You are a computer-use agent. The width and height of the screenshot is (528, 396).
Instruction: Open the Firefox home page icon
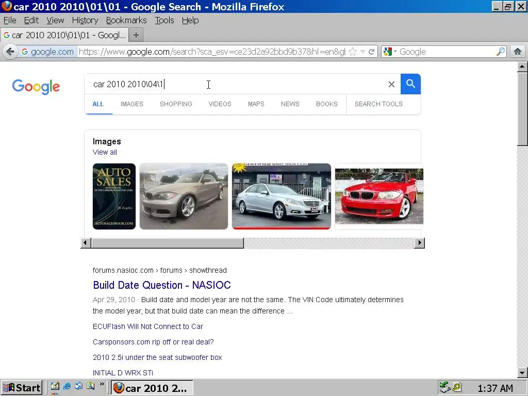(x=518, y=52)
